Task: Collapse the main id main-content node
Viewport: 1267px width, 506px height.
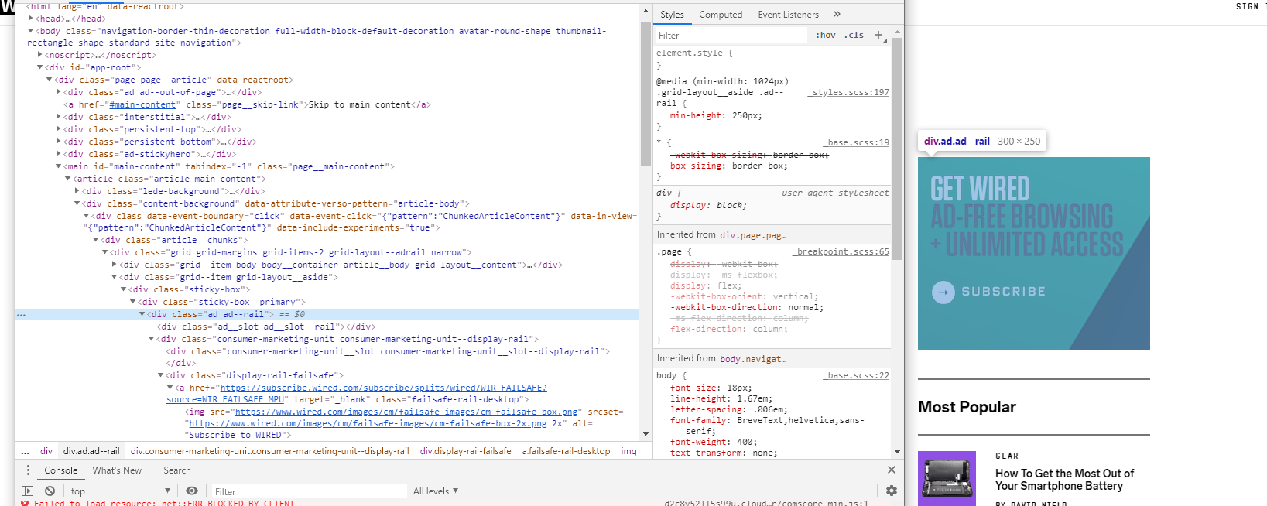Action: [x=59, y=166]
